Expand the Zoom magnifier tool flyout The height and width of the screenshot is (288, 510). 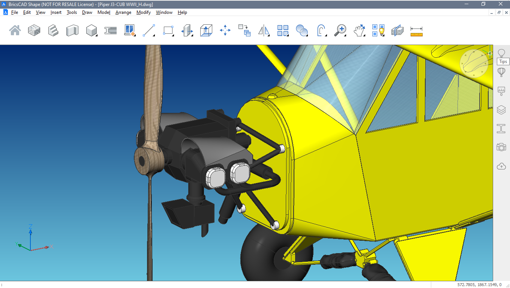pyautogui.click(x=340, y=30)
